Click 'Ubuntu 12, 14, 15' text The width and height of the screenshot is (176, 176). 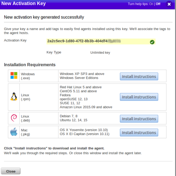coord(73,120)
